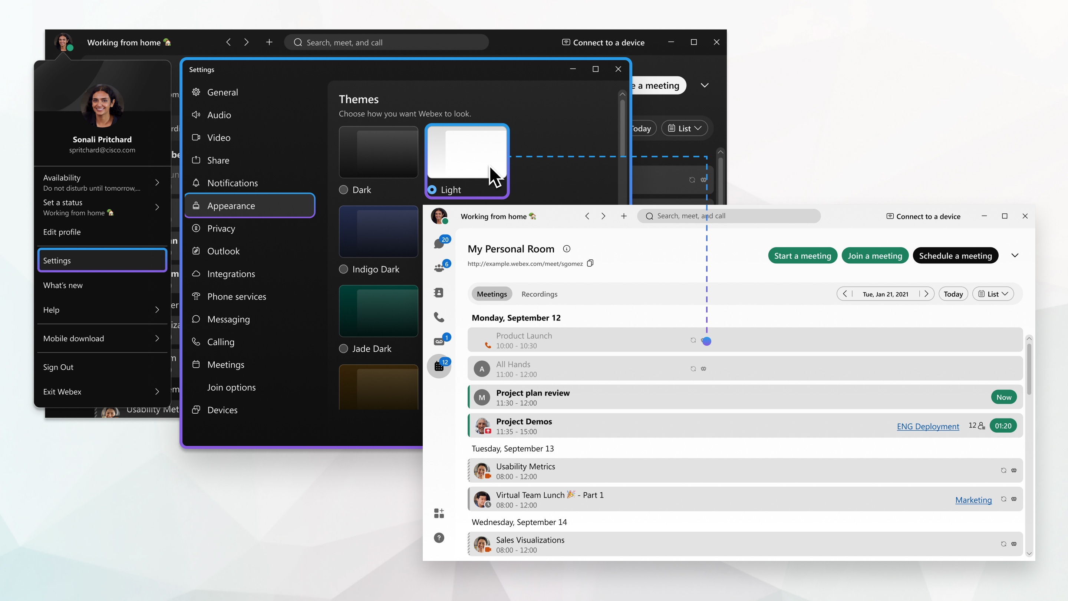
Task: Select the Calling phone icon
Action: [x=439, y=317]
